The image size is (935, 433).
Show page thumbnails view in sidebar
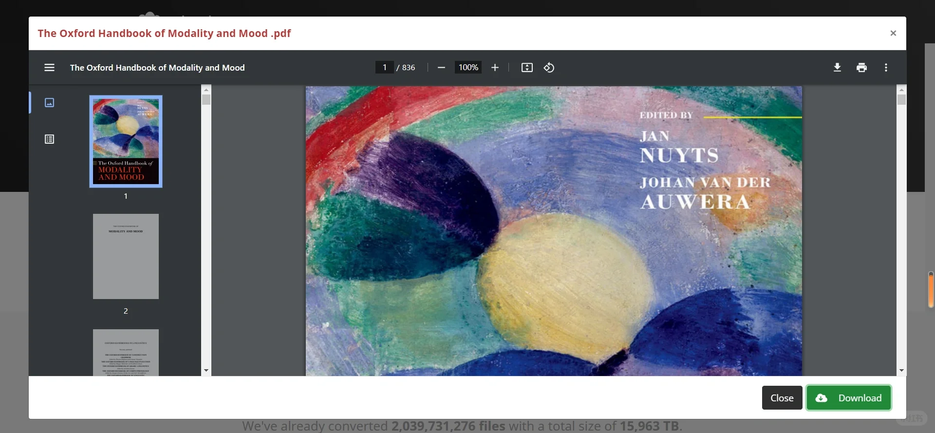point(49,103)
